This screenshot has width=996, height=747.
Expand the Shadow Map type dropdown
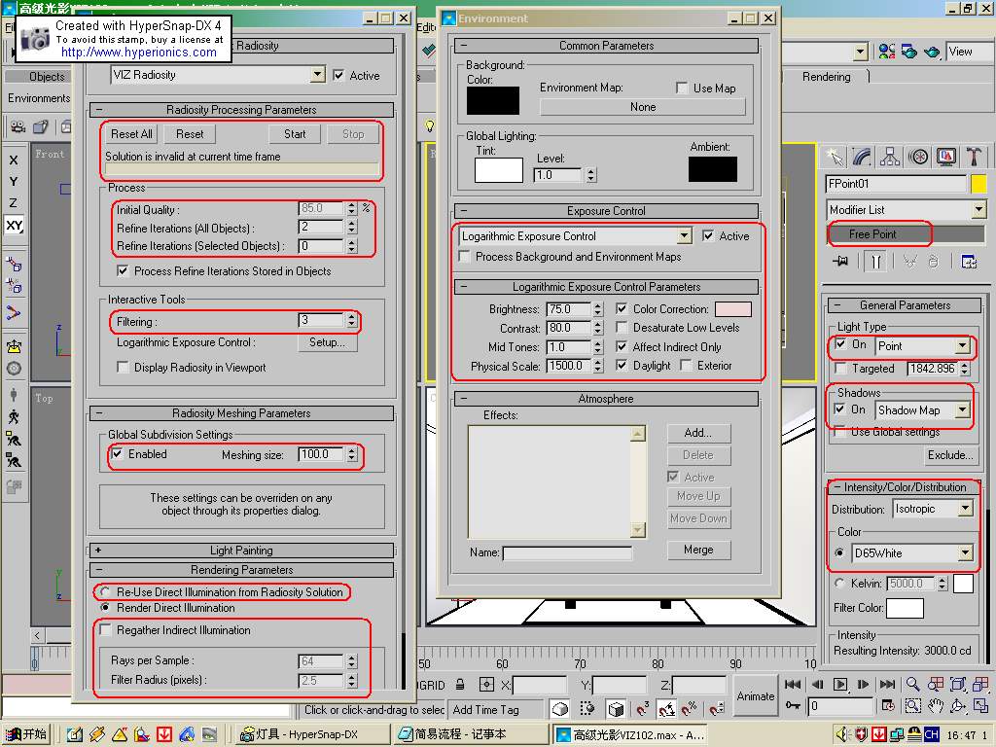(962, 410)
